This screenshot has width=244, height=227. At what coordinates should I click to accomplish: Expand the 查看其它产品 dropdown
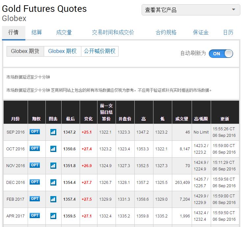pyautogui.click(x=191, y=10)
